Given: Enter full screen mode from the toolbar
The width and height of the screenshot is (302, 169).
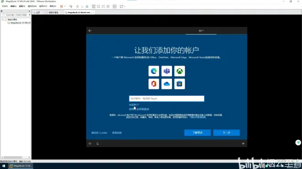Looking at the screenshot, I should coord(103,6).
